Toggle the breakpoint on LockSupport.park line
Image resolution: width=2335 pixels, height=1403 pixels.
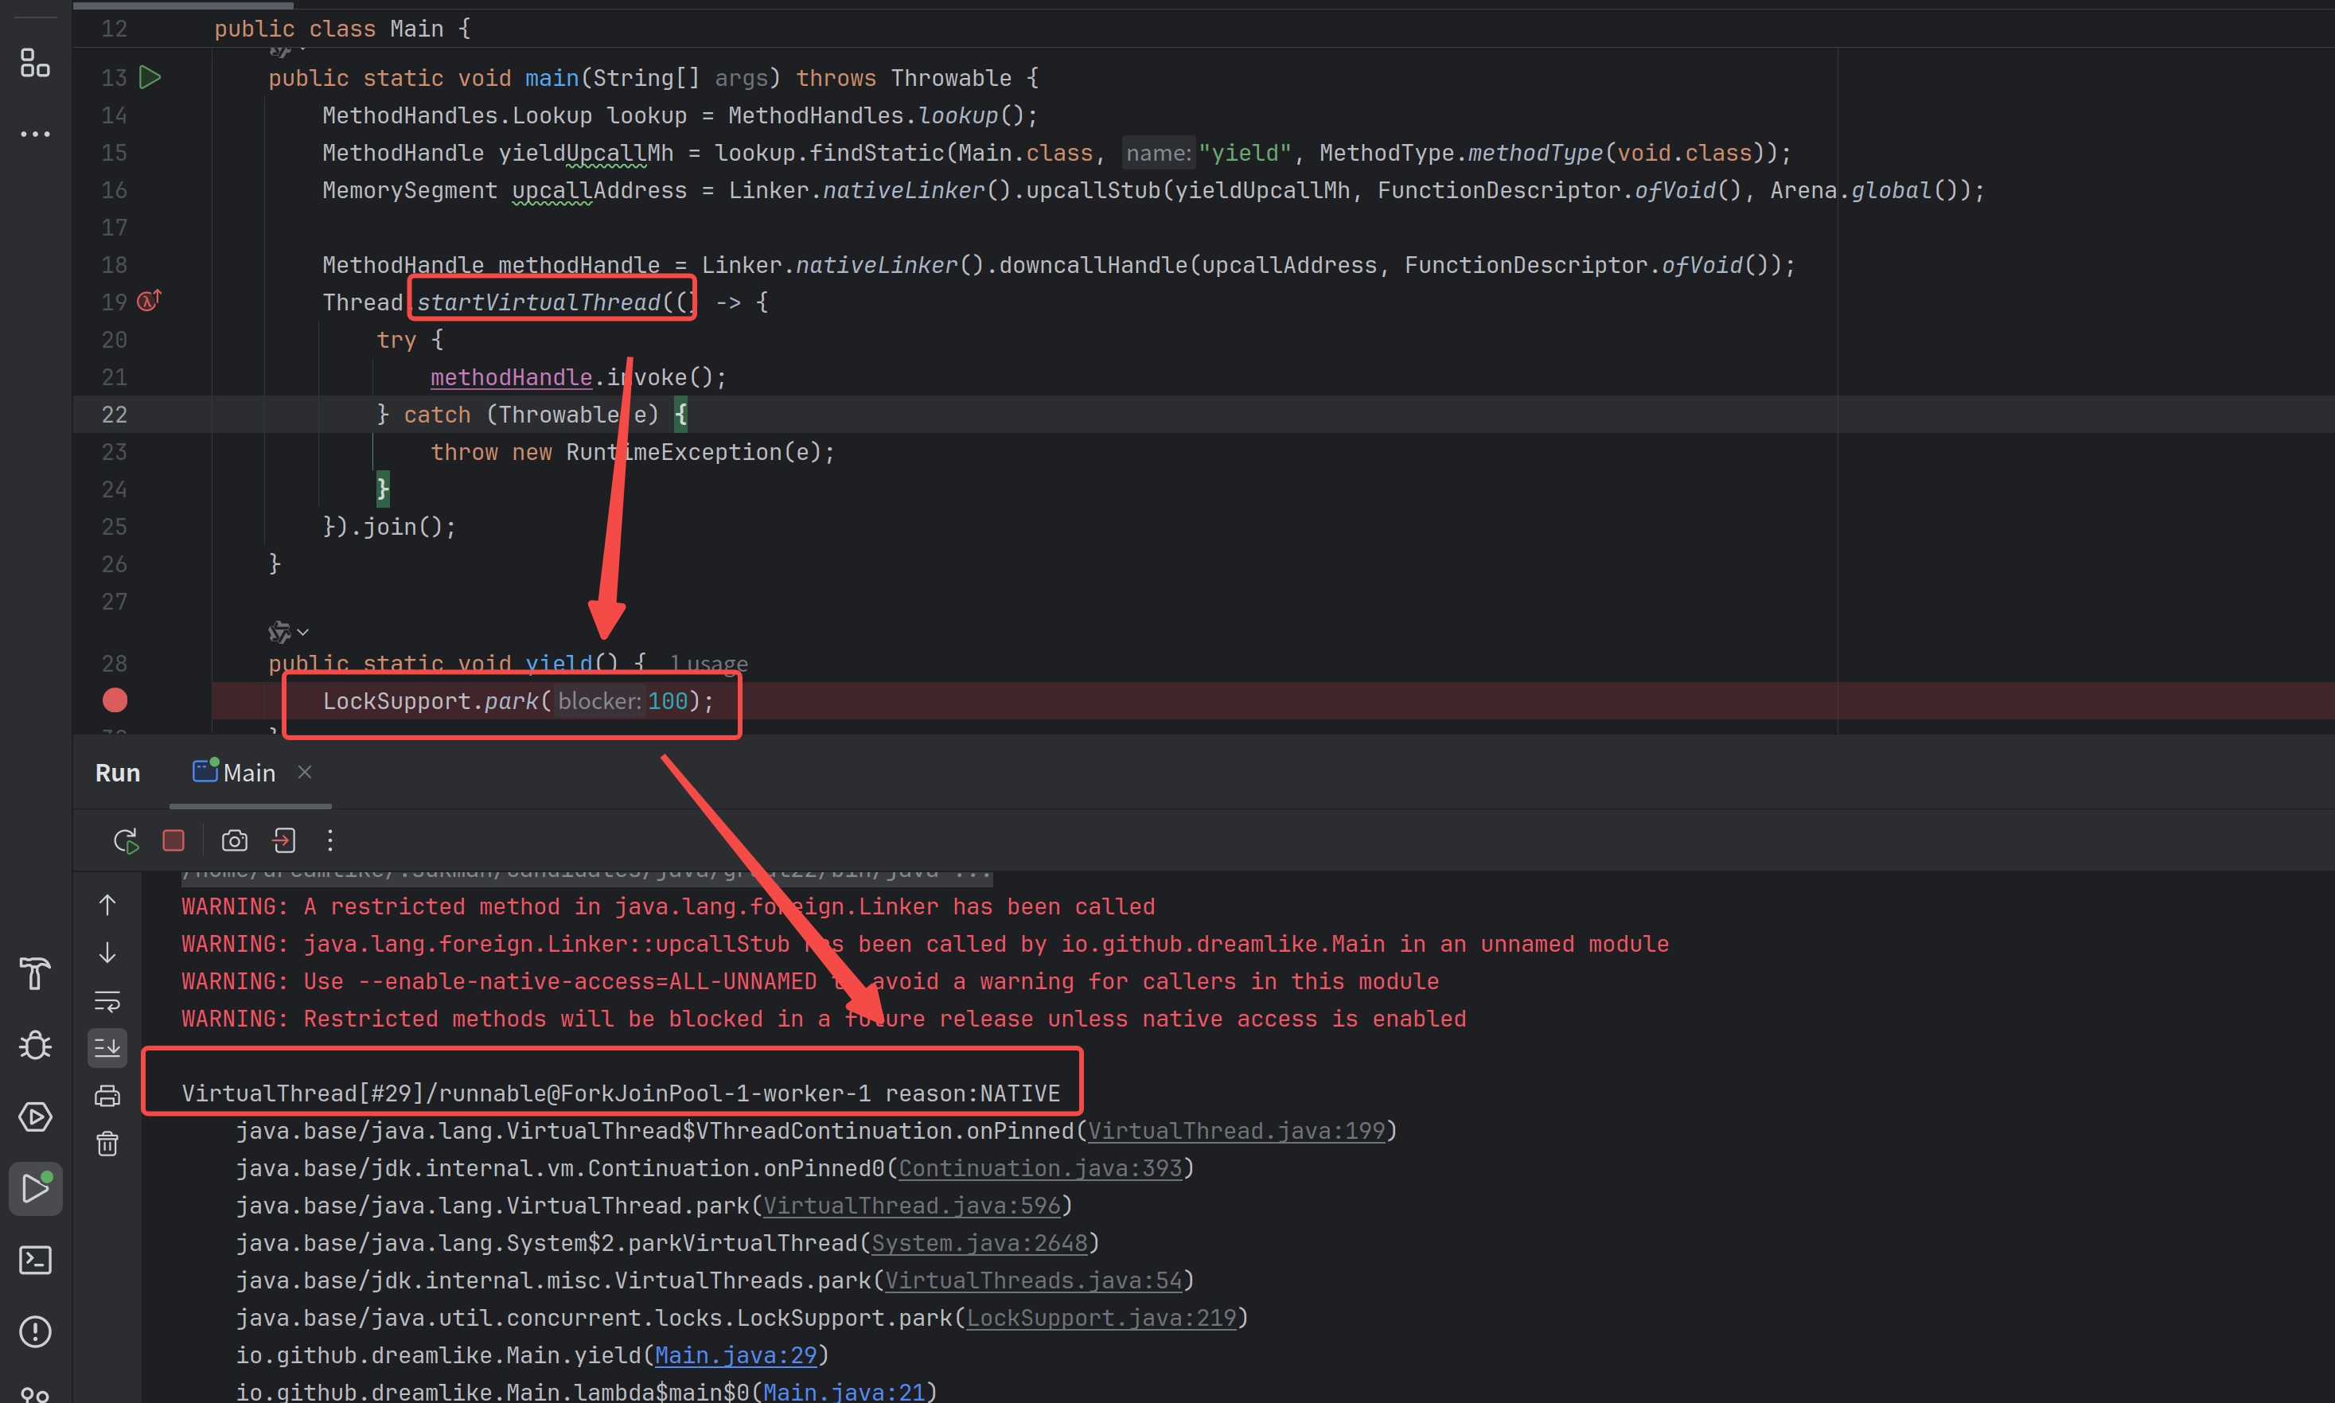(115, 700)
